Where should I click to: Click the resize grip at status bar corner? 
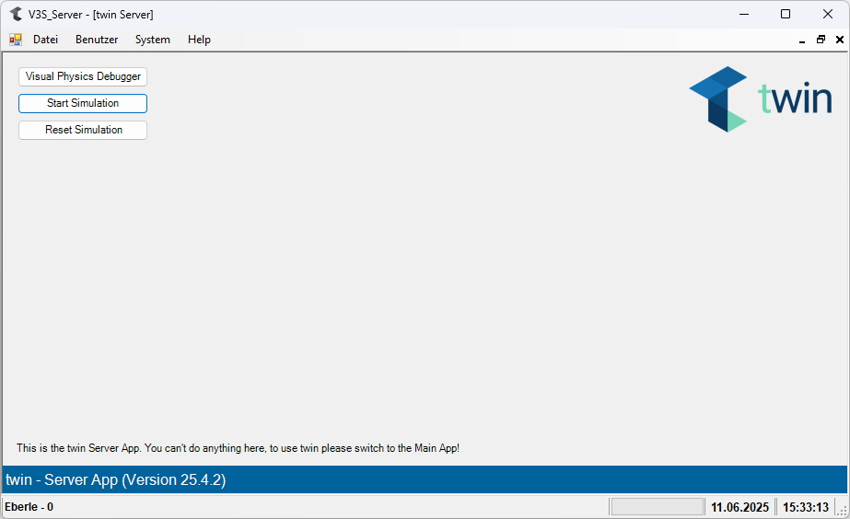tap(842, 510)
